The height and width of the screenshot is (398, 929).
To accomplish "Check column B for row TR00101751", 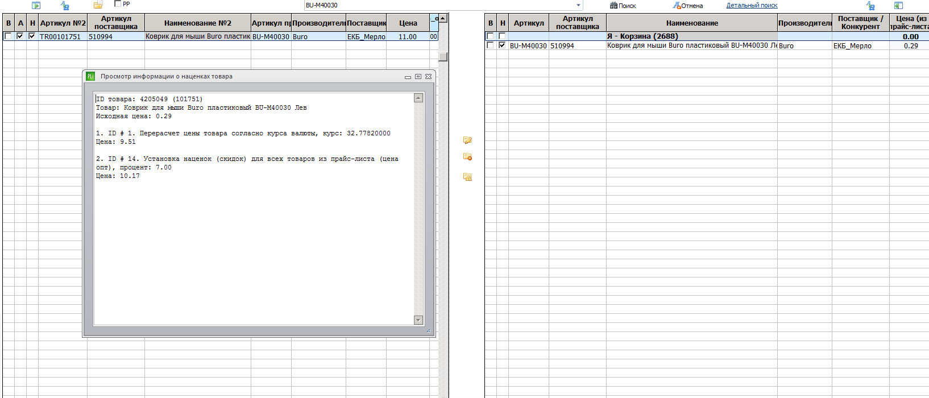I will 8,36.
